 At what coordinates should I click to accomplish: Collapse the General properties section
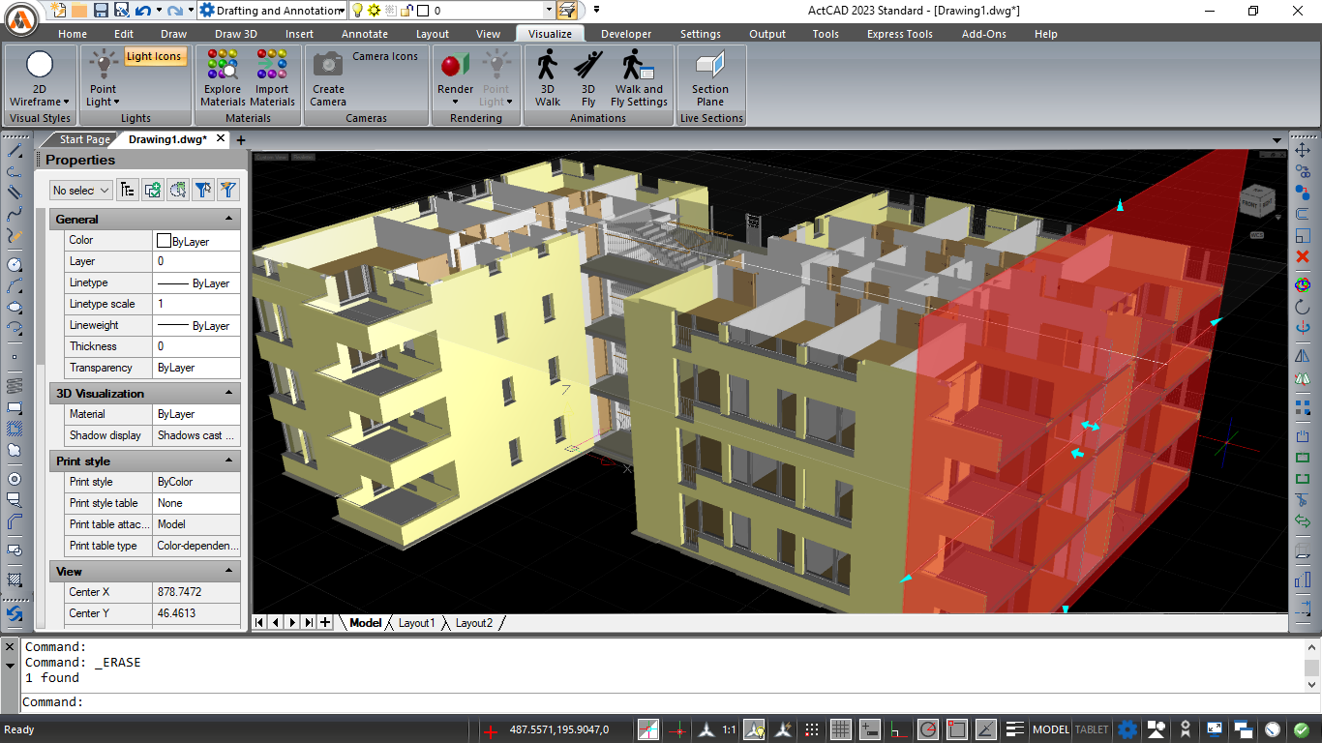click(229, 220)
